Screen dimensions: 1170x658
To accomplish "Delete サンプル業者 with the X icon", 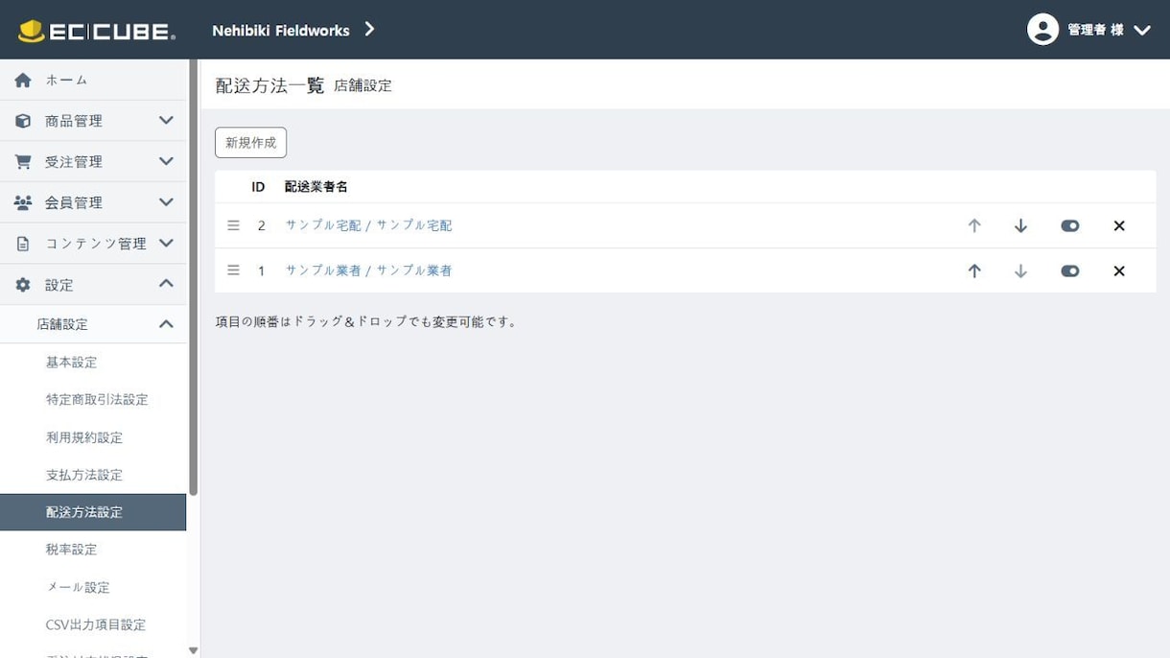I will (1119, 271).
